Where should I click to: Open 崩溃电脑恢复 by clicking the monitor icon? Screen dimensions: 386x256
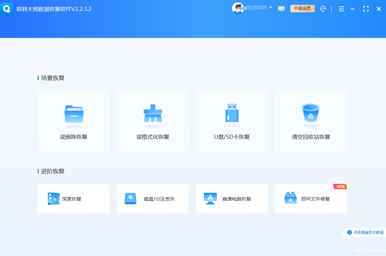(x=210, y=199)
